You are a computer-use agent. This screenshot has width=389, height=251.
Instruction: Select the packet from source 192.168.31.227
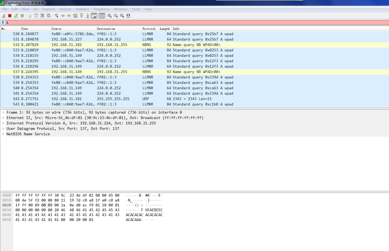point(194,39)
